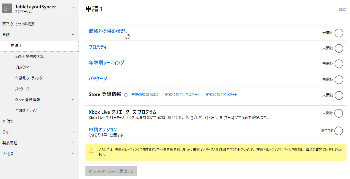Screen dimensions: 350x179
Task: Click the TableLayoutSyncer application title
Action: coord(36,7)
